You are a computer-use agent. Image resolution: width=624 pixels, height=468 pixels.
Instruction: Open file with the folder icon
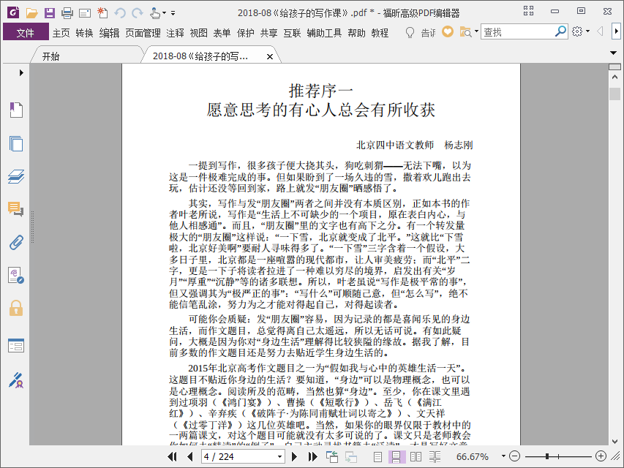coord(32,12)
